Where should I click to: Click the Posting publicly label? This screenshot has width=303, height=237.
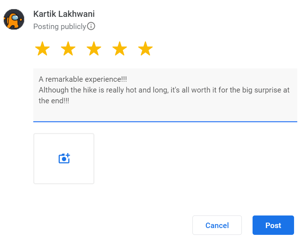pyautogui.click(x=59, y=26)
